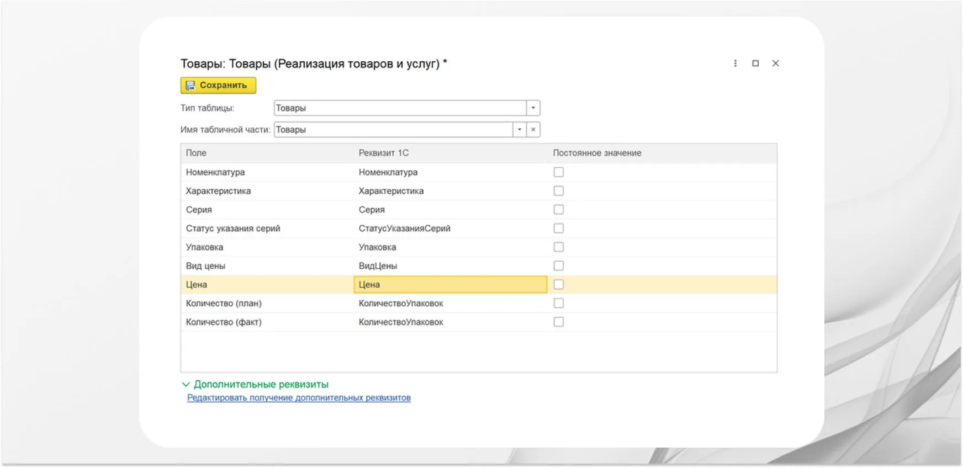Click the Поле column header
Image resolution: width=963 pixels, height=468 pixels.
pyautogui.click(x=267, y=153)
